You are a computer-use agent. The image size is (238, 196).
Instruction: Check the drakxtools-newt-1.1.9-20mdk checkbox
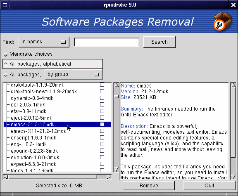pos(102,91)
